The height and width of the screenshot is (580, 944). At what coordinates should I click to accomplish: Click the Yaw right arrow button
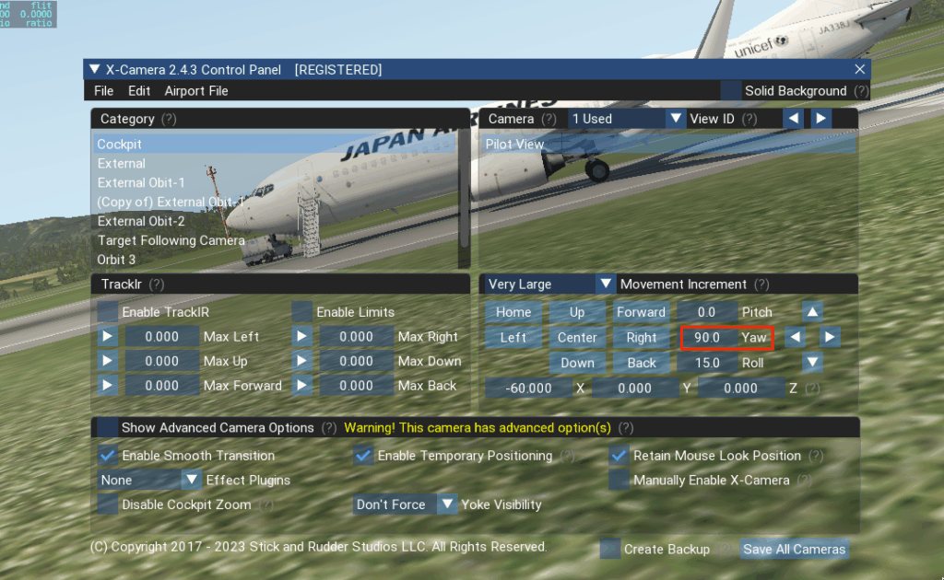click(x=830, y=337)
